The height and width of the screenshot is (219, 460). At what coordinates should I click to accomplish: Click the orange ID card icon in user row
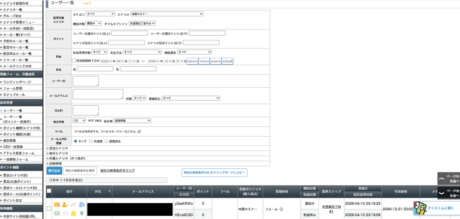(x=57, y=205)
